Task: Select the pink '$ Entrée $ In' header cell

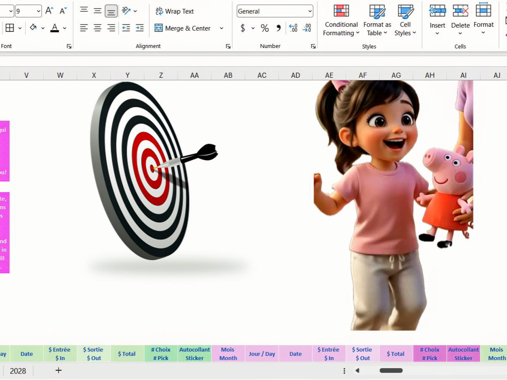Action: click(x=328, y=354)
